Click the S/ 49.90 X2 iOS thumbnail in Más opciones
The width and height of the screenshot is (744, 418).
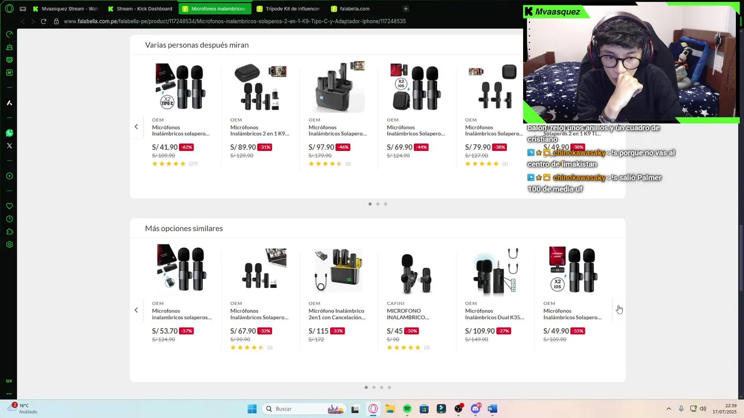tap(573, 269)
